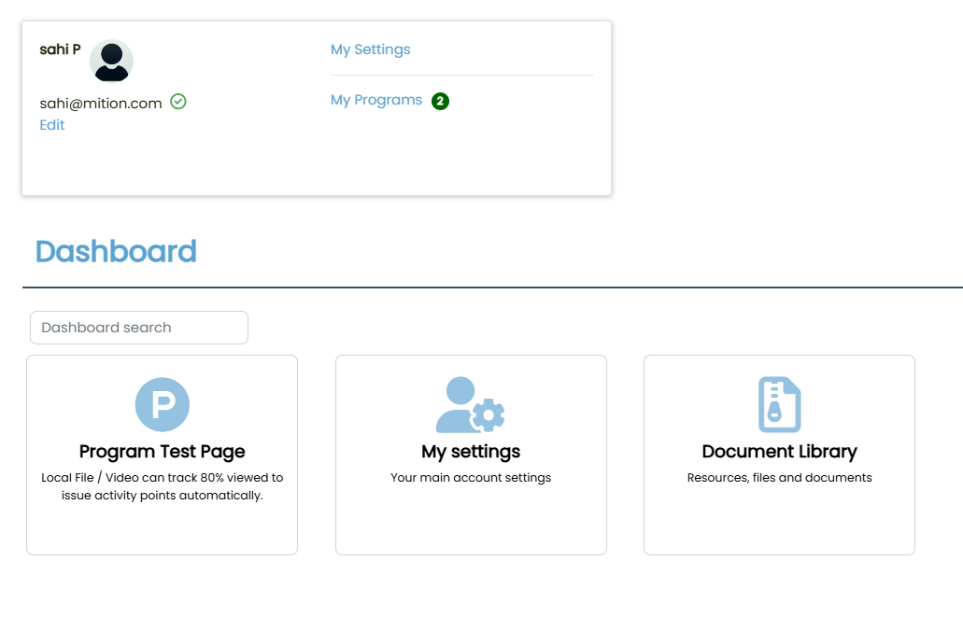Go to My Programs link
Viewport: 963px width, 617px height.
click(x=376, y=100)
